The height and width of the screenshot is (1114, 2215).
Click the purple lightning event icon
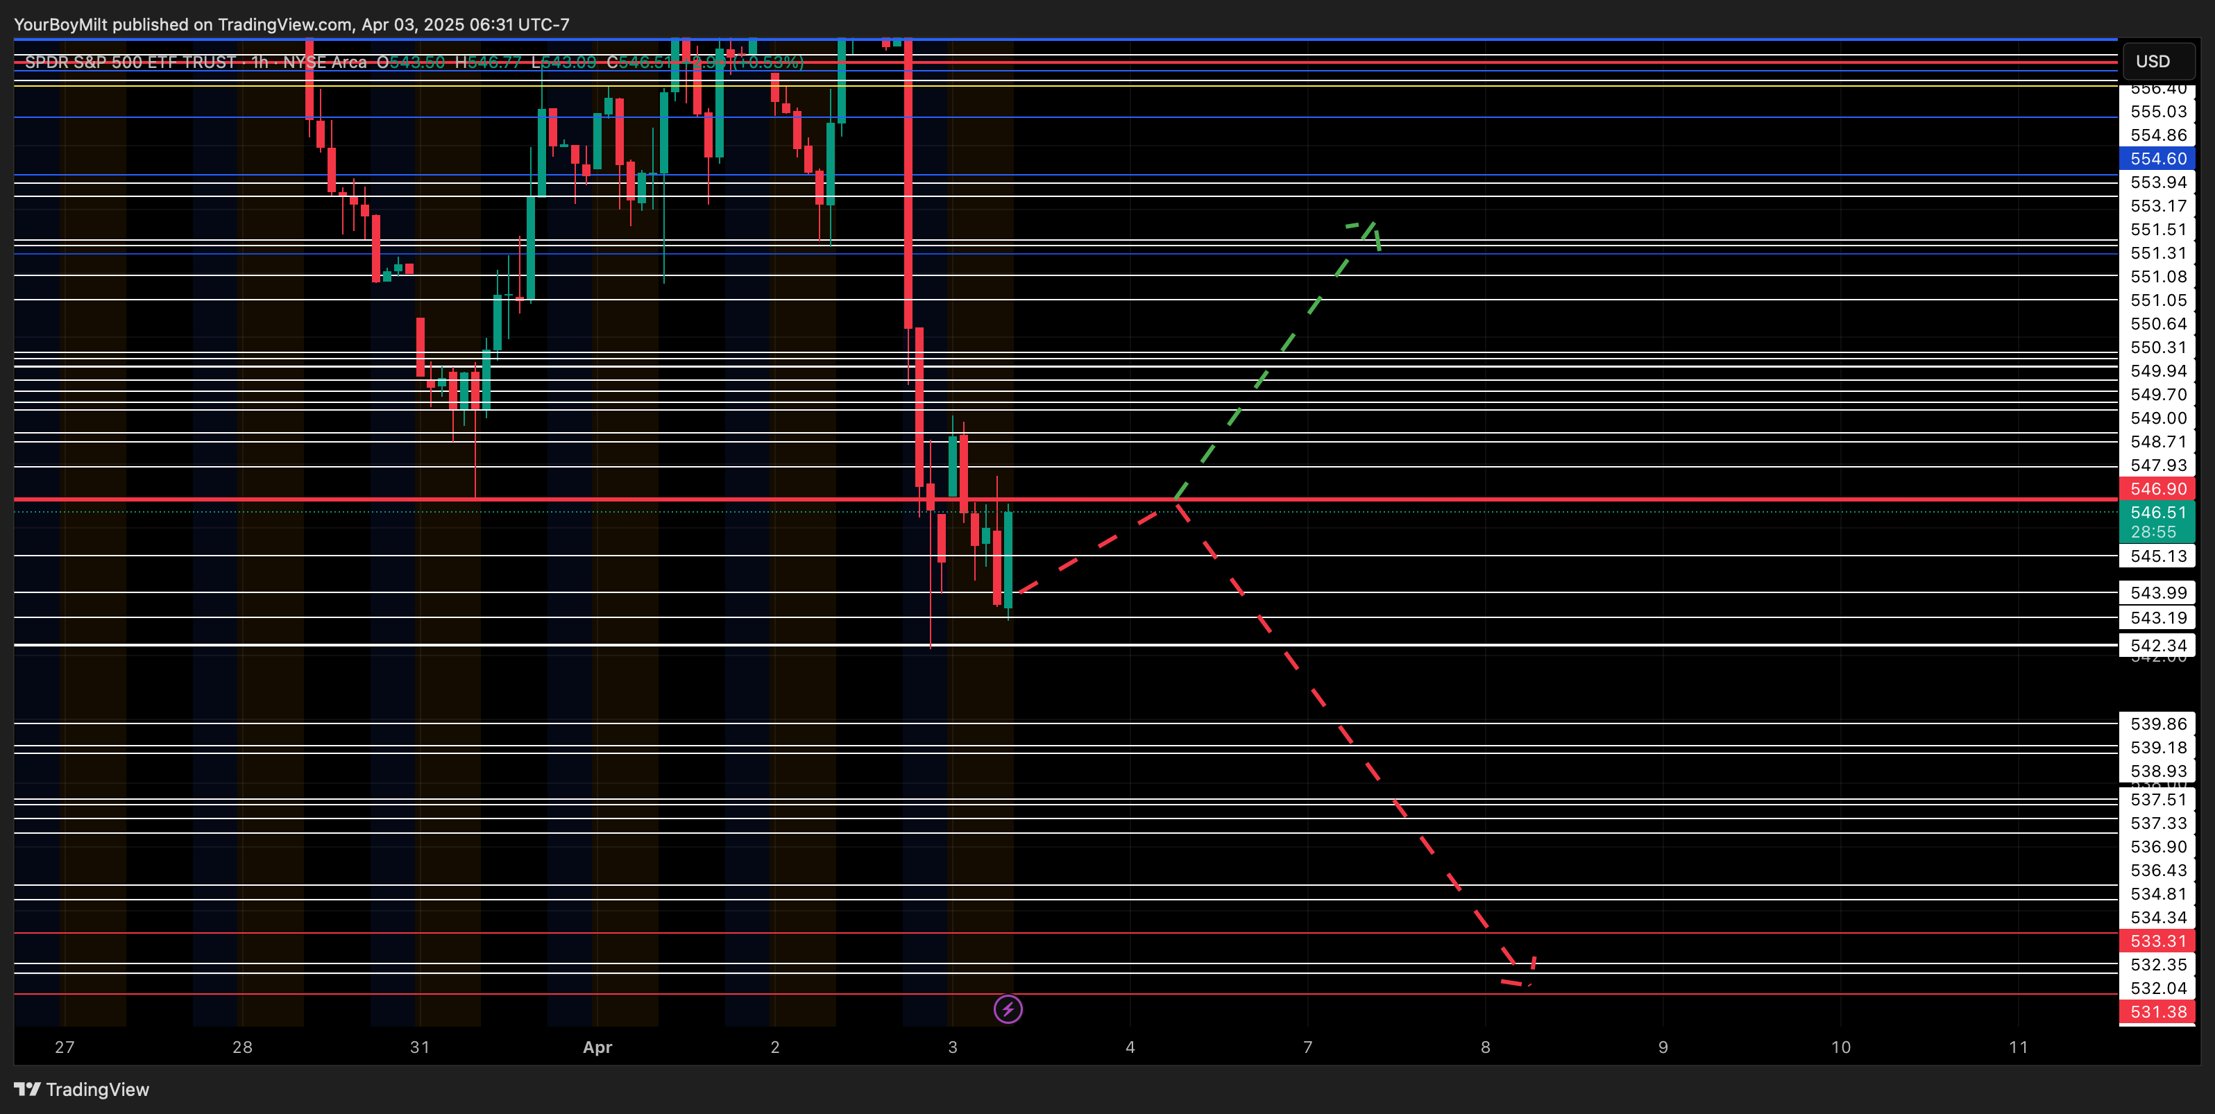coord(1008,1009)
